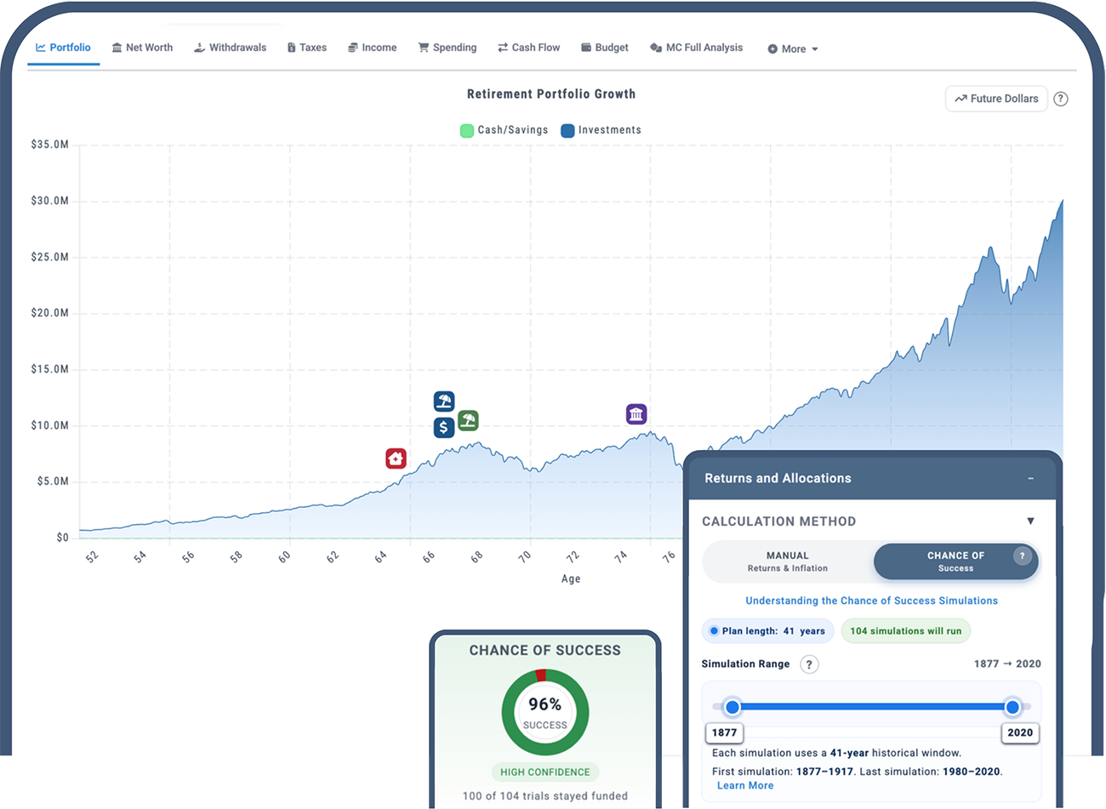The height and width of the screenshot is (809, 1106).
Task: Open the Portfolio tab
Action: click(63, 48)
